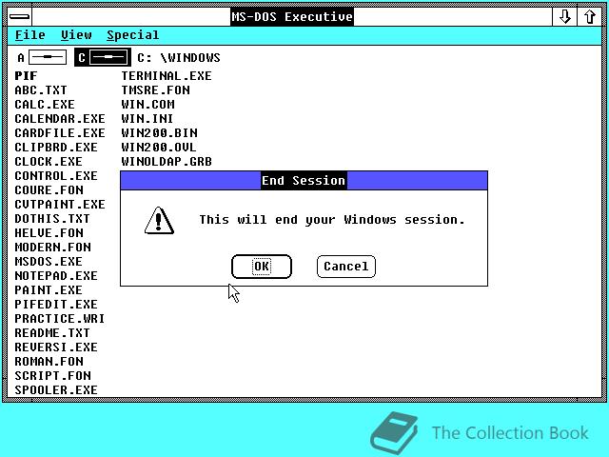This screenshot has width=609, height=457.
Task: Select CLOCK.EXE file
Action: pyautogui.click(x=49, y=162)
